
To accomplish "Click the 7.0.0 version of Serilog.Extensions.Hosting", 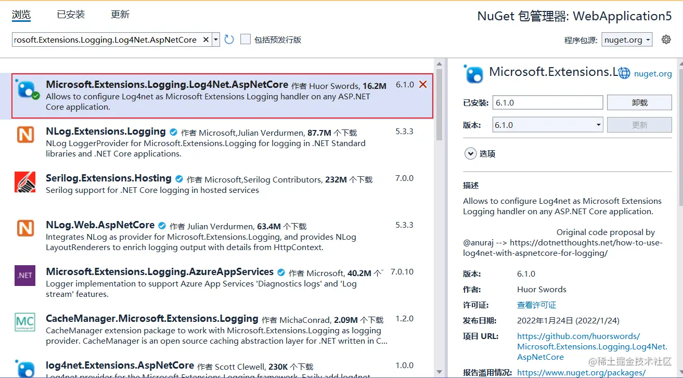I will point(404,178).
